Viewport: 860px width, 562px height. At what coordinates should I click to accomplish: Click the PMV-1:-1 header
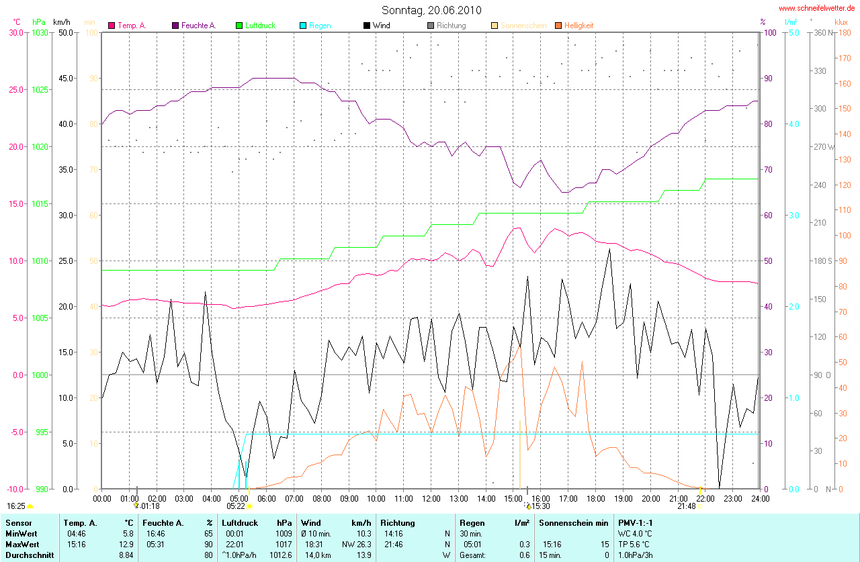[636, 522]
